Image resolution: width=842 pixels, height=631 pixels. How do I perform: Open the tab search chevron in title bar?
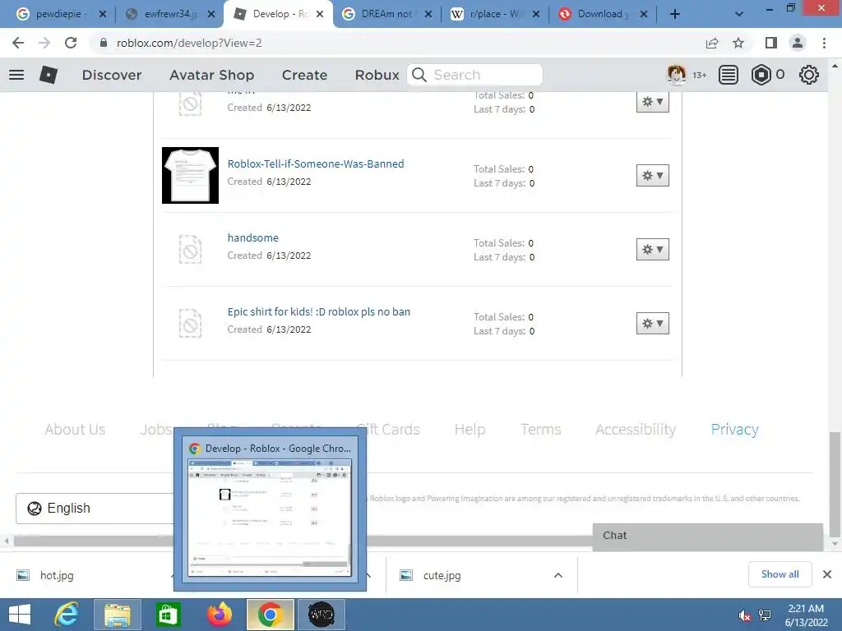(x=739, y=14)
